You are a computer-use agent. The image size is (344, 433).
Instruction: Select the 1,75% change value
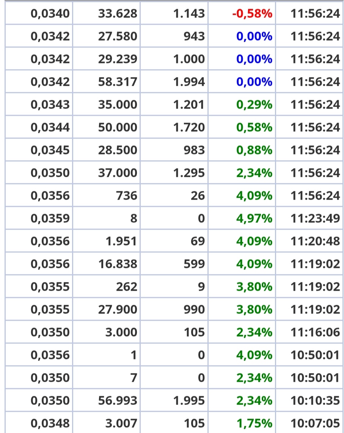tap(242, 423)
